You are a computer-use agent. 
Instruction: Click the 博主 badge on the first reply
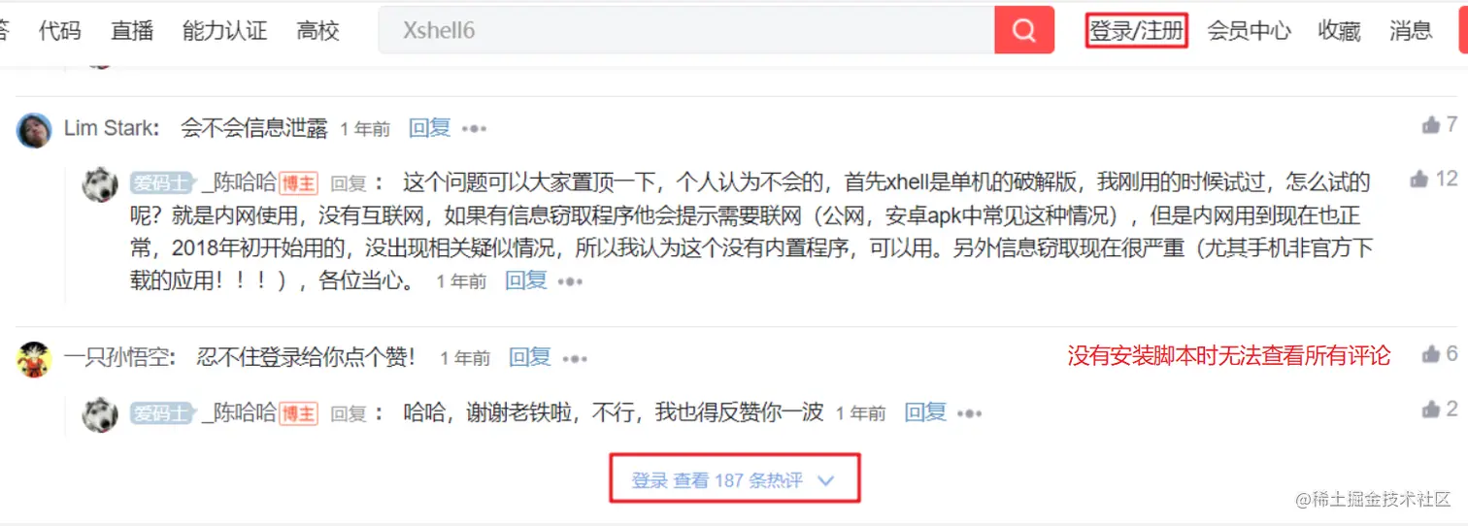299,183
